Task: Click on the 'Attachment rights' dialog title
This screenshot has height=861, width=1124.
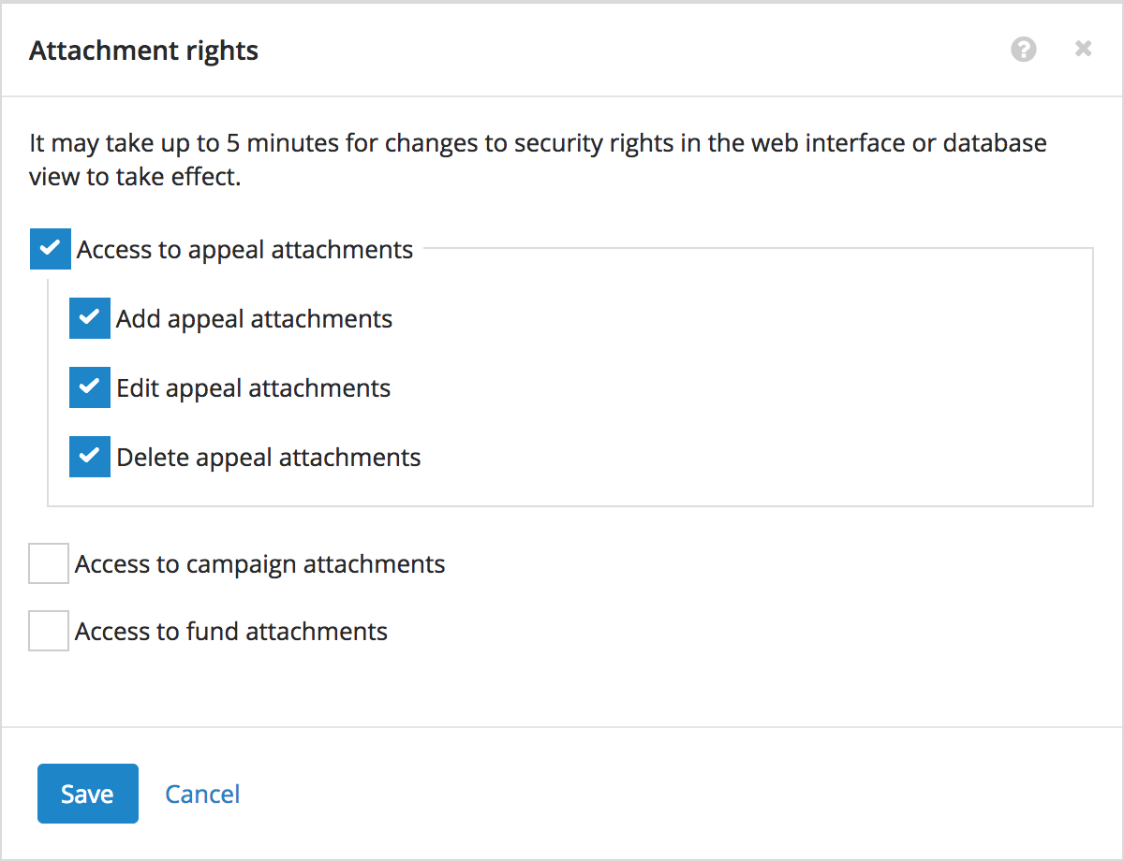Action: [143, 50]
